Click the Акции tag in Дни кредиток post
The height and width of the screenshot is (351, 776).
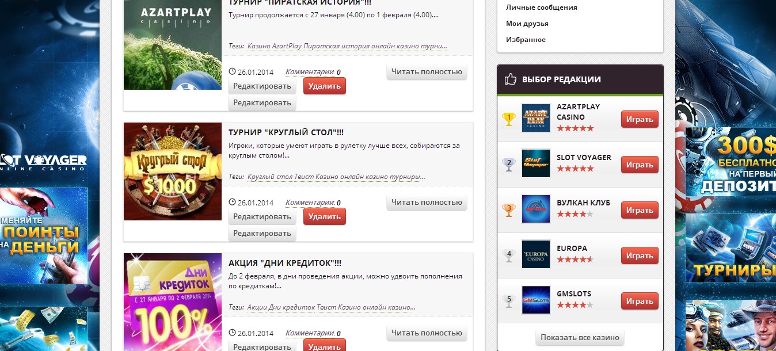[258, 307]
